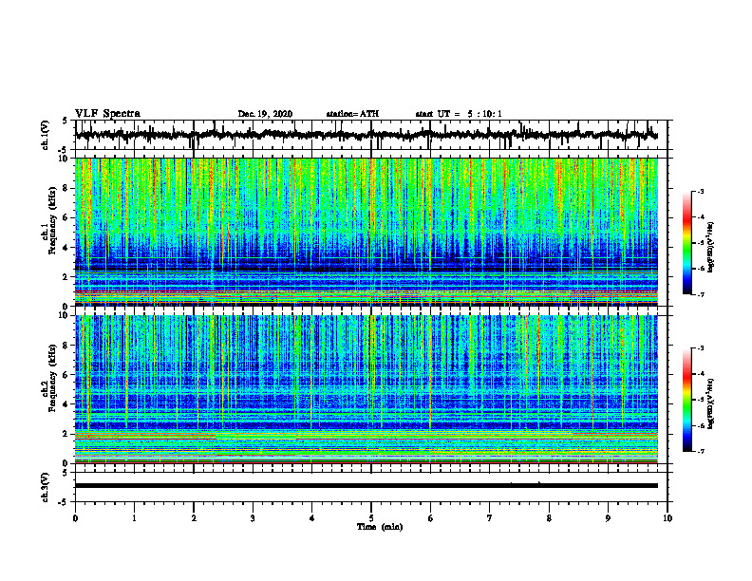The width and height of the screenshot is (752, 581).
Task: Click the "ch.1(V)" waveform axis label
Action: coord(46,135)
